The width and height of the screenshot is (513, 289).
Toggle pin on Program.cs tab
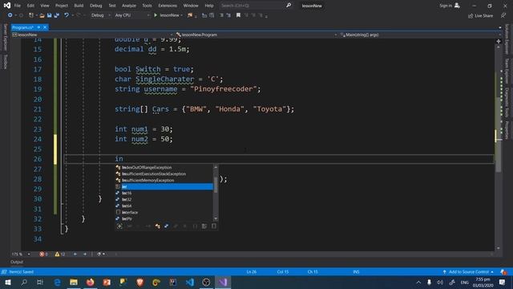click(38, 27)
